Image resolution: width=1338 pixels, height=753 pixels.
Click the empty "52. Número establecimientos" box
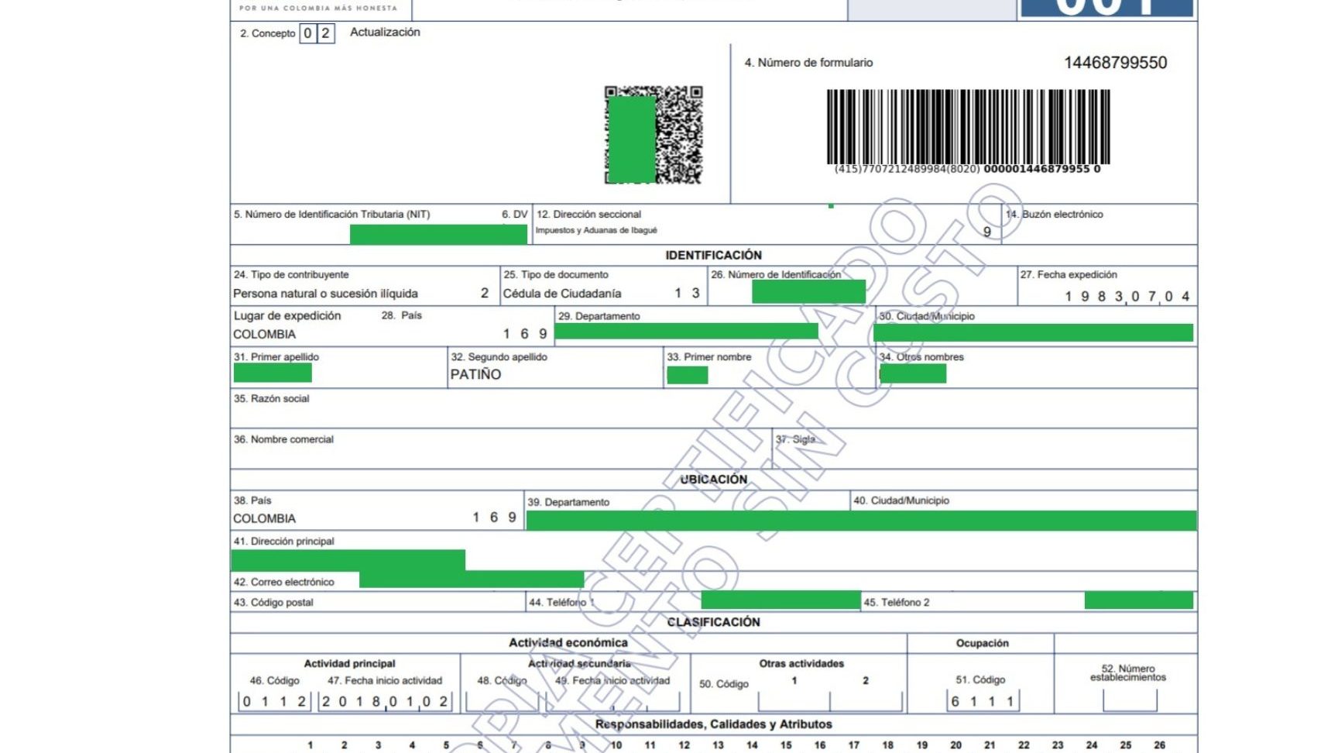pyautogui.click(x=1130, y=701)
